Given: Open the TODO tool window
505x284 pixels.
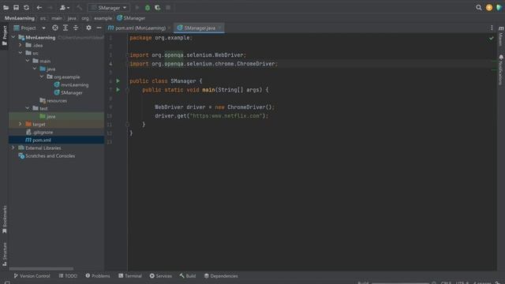Looking at the screenshot, I should tap(68, 276).
